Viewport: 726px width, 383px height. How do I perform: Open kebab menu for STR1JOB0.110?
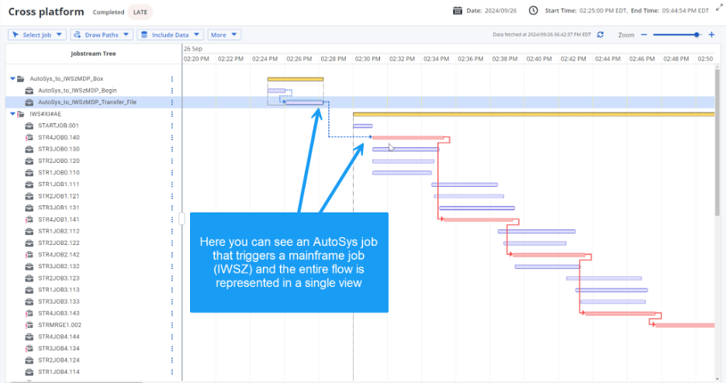(x=171, y=173)
